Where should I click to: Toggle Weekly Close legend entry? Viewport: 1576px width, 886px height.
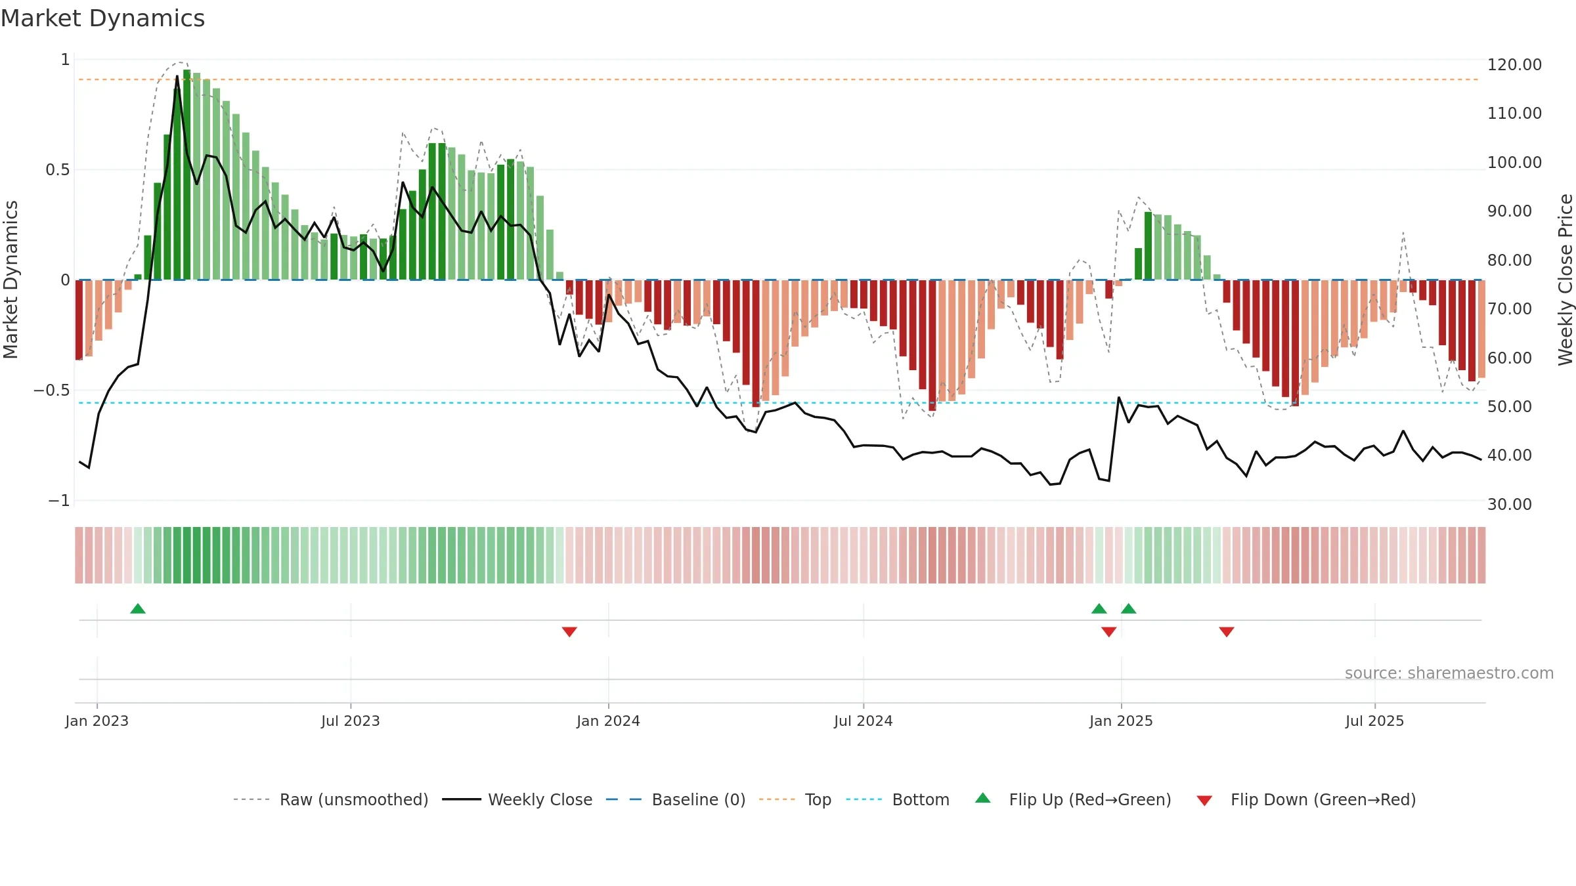(x=517, y=799)
